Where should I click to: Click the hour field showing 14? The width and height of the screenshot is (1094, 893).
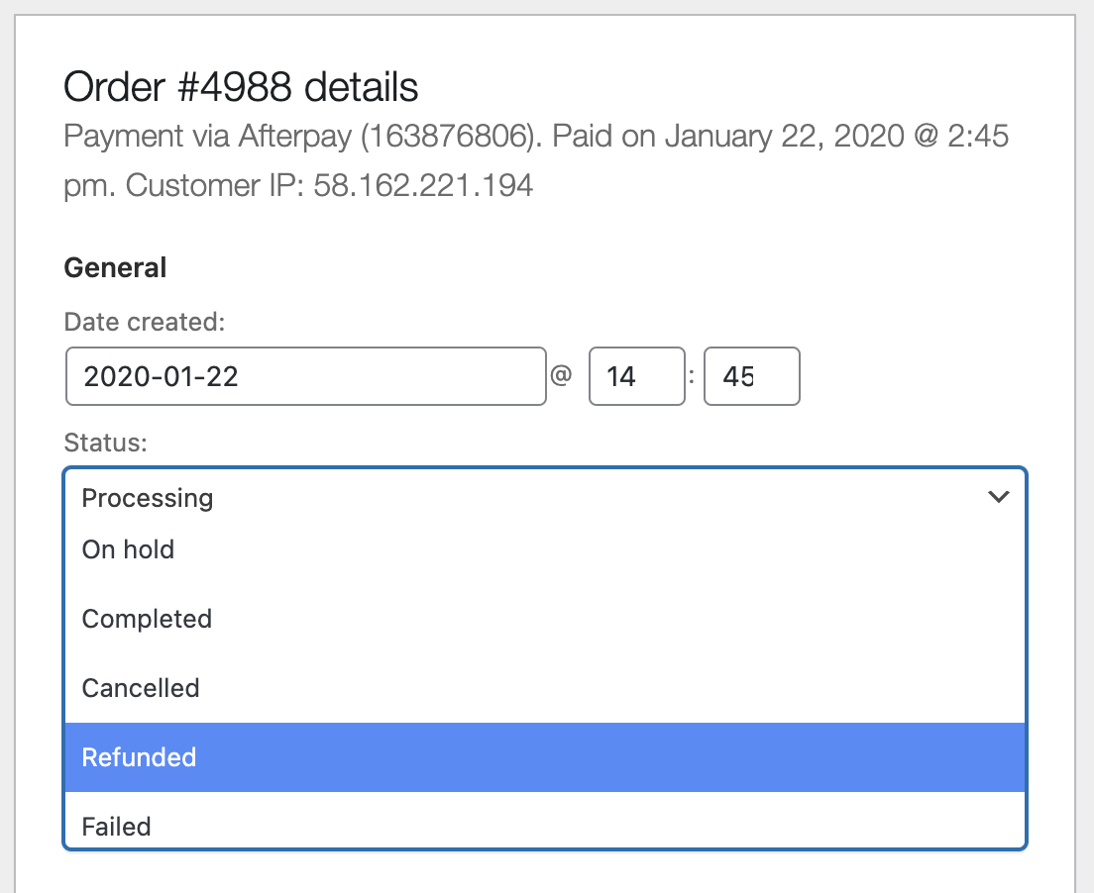point(637,376)
